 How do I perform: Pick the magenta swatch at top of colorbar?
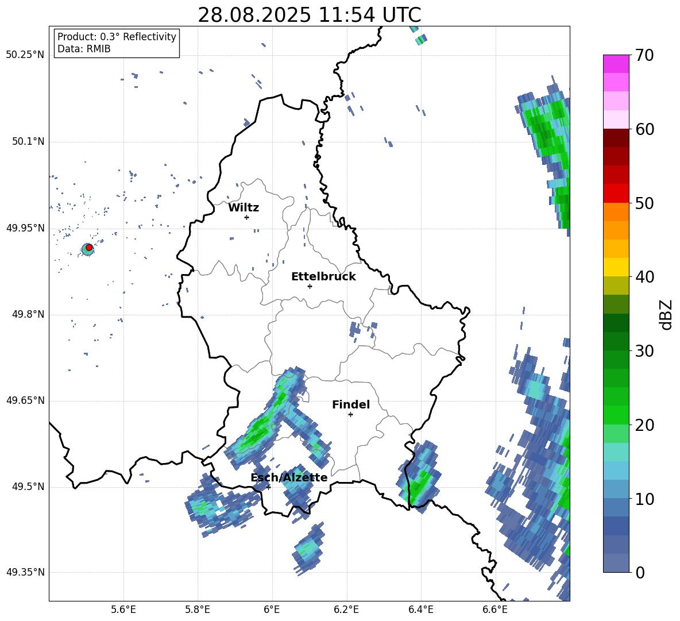[616, 64]
